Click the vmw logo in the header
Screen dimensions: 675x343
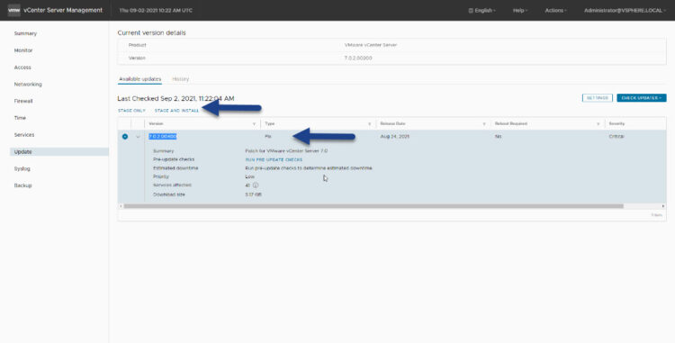point(13,10)
